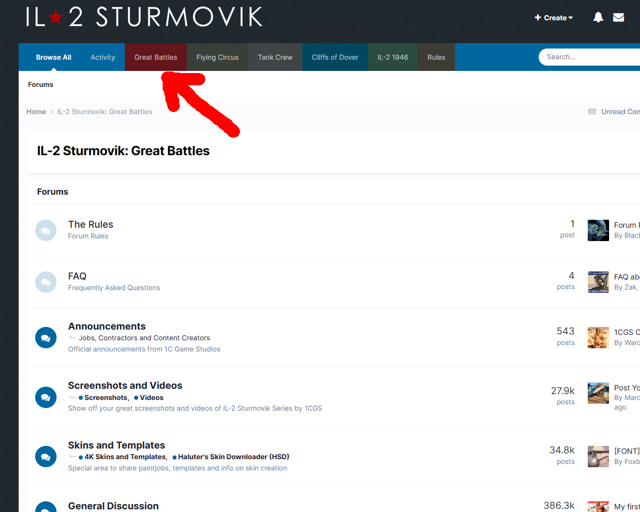The width and height of the screenshot is (640, 512).
Task: Click the IL-2 Sturmovik logo
Action: click(x=144, y=17)
